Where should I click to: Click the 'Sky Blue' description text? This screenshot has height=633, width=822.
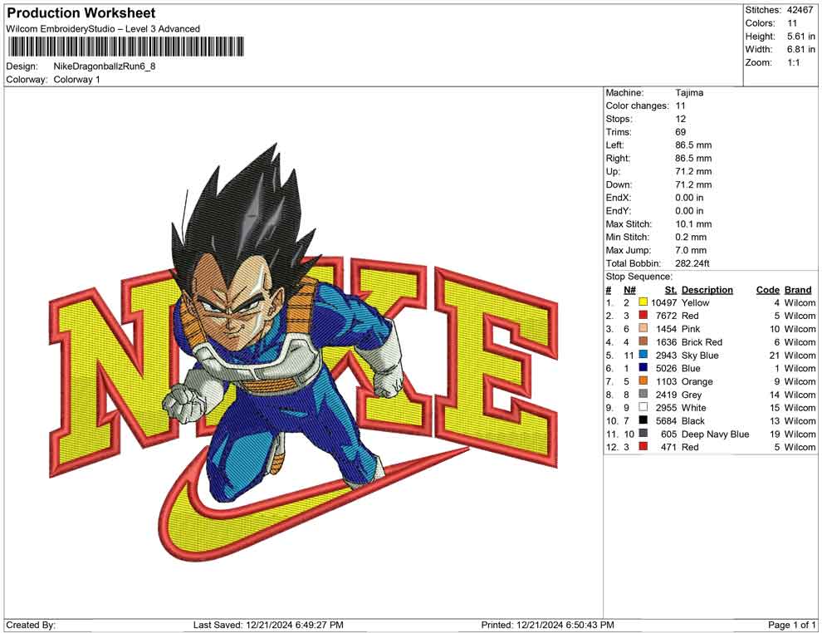[699, 355]
